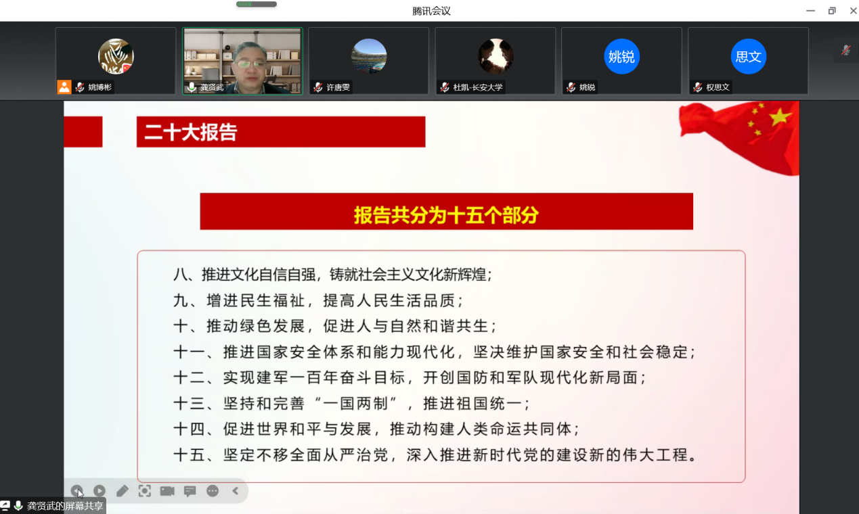Collapse the floating toolbar with chevron
Image resolution: width=859 pixels, height=514 pixels.
click(x=236, y=491)
